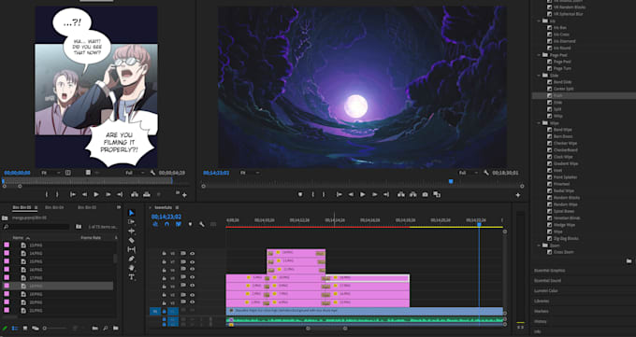Viewport: 636px width, 337px height.
Task: Open Source monitor Fit zoom dropdown
Action: tap(51, 173)
